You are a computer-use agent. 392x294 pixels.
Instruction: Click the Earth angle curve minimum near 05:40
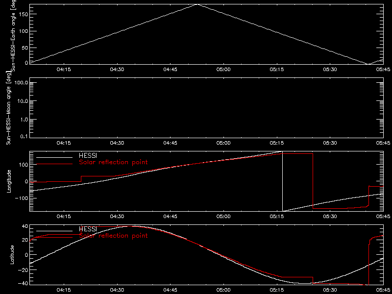369,64
